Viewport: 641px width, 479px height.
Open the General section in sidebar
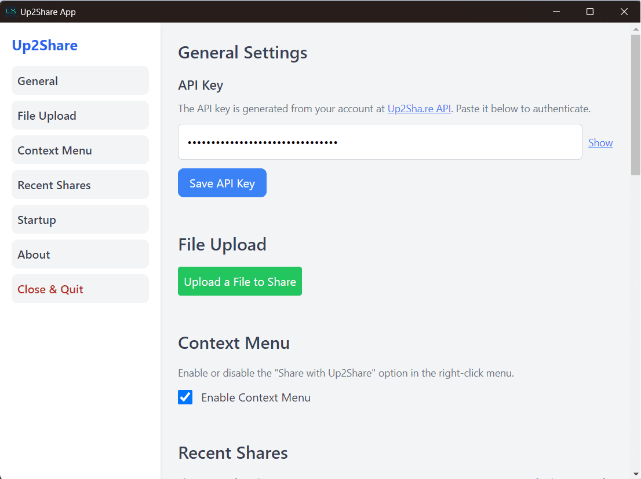click(x=80, y=81)
